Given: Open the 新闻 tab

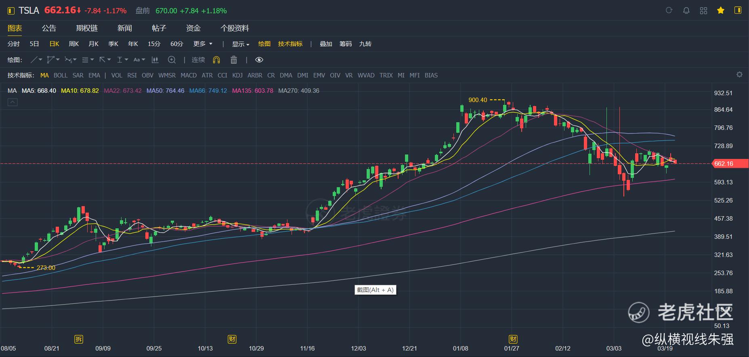Looking at the screenshot, I should click(x=125, y=28).
